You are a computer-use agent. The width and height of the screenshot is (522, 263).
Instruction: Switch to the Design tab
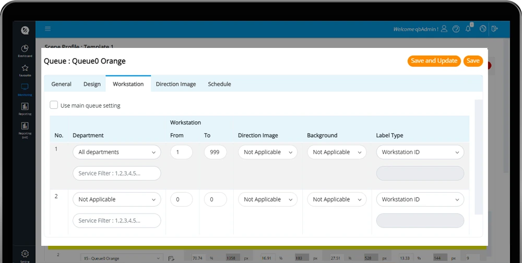tap(92, 84)
